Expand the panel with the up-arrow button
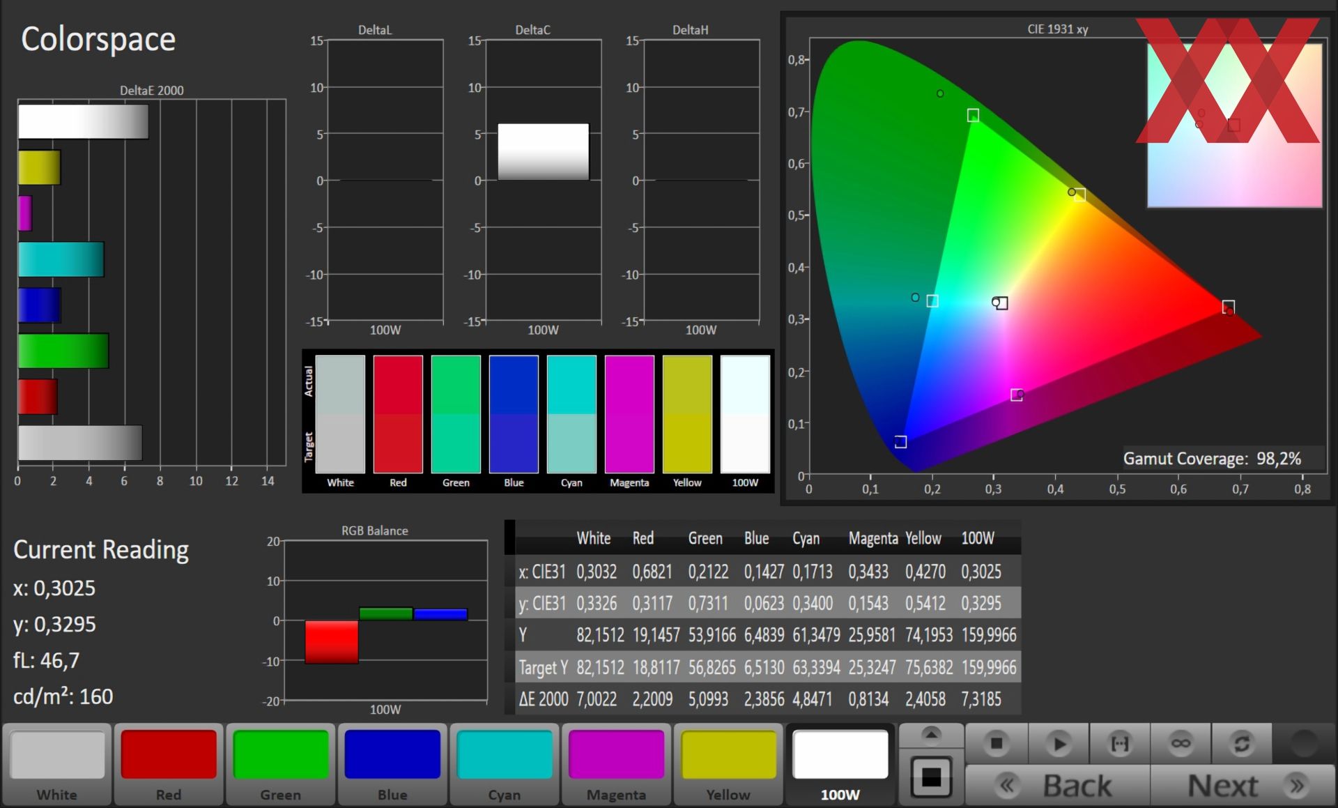1338x808 pixels. tap(932, 735)
